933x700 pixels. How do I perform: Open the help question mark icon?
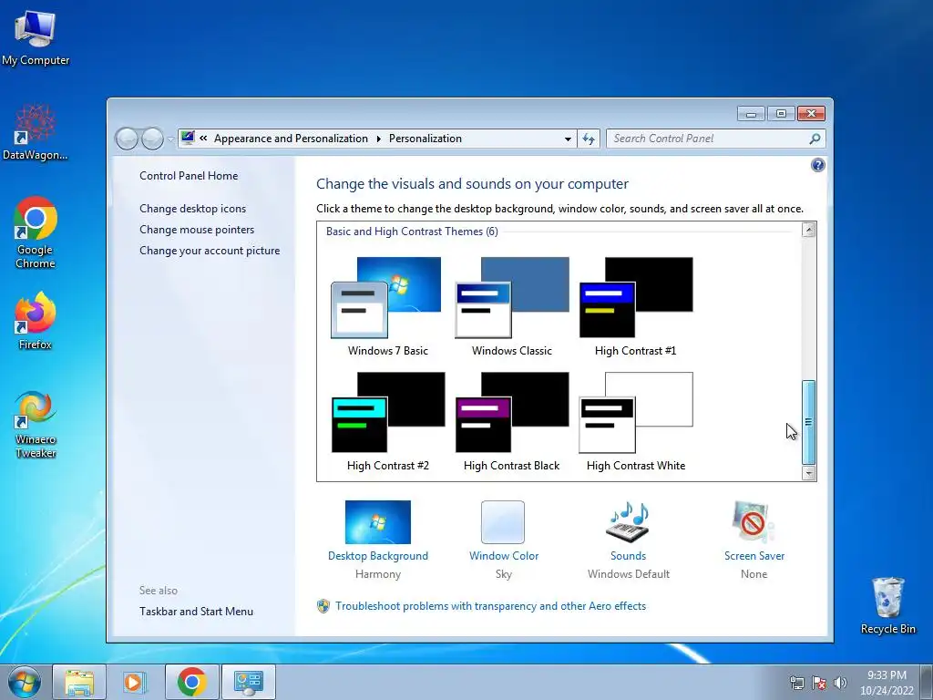point(818,165)
